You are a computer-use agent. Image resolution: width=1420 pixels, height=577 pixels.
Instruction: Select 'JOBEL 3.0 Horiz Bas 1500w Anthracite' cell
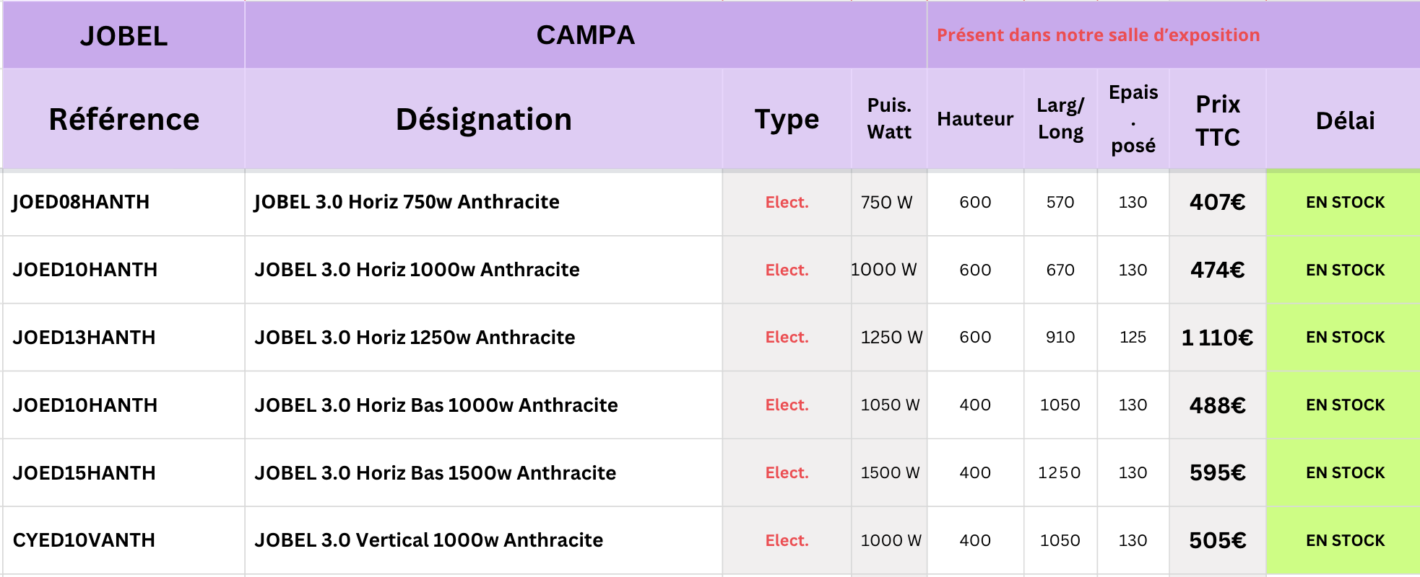(x=435, y=473)
